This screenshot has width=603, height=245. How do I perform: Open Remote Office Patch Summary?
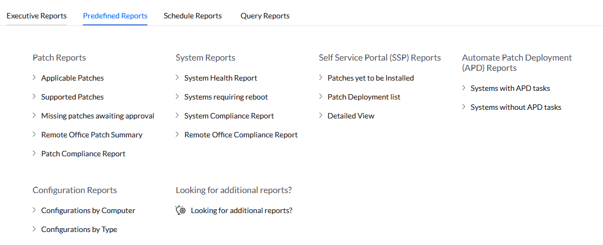point(92,135)
